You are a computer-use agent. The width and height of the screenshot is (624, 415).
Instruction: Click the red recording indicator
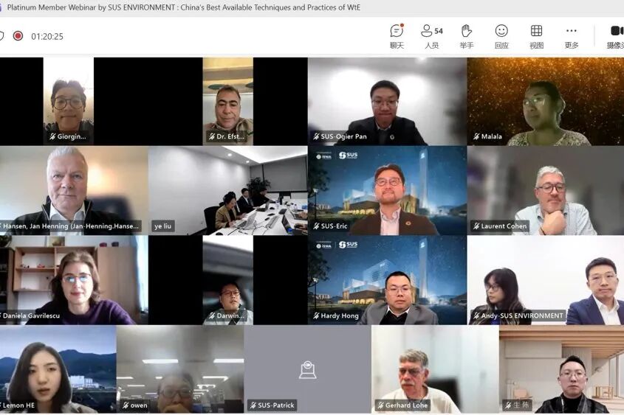click(18, 36)
